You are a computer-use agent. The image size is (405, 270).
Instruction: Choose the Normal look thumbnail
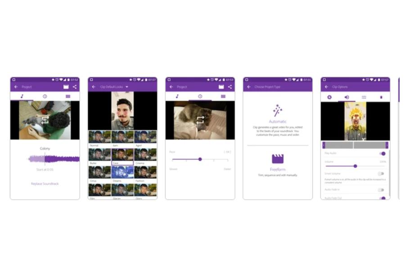[x=100, y=137]
